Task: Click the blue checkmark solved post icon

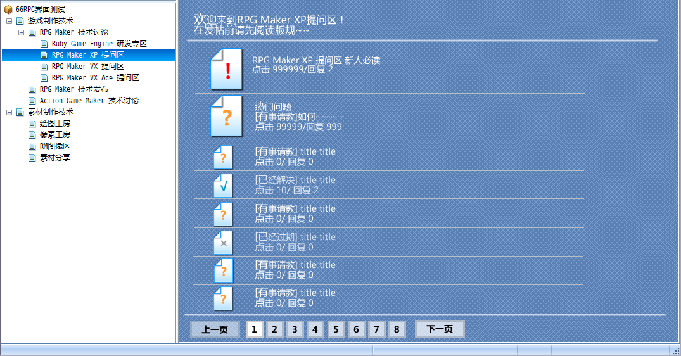Action: coord(223,186)
